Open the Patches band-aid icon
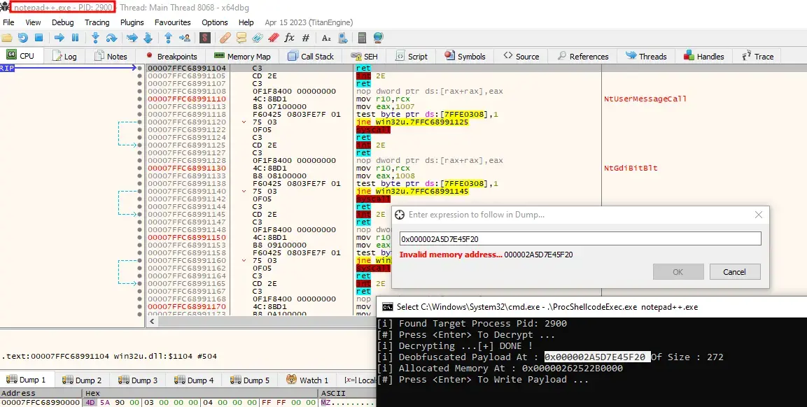807x407 pixels. point(225,38)
